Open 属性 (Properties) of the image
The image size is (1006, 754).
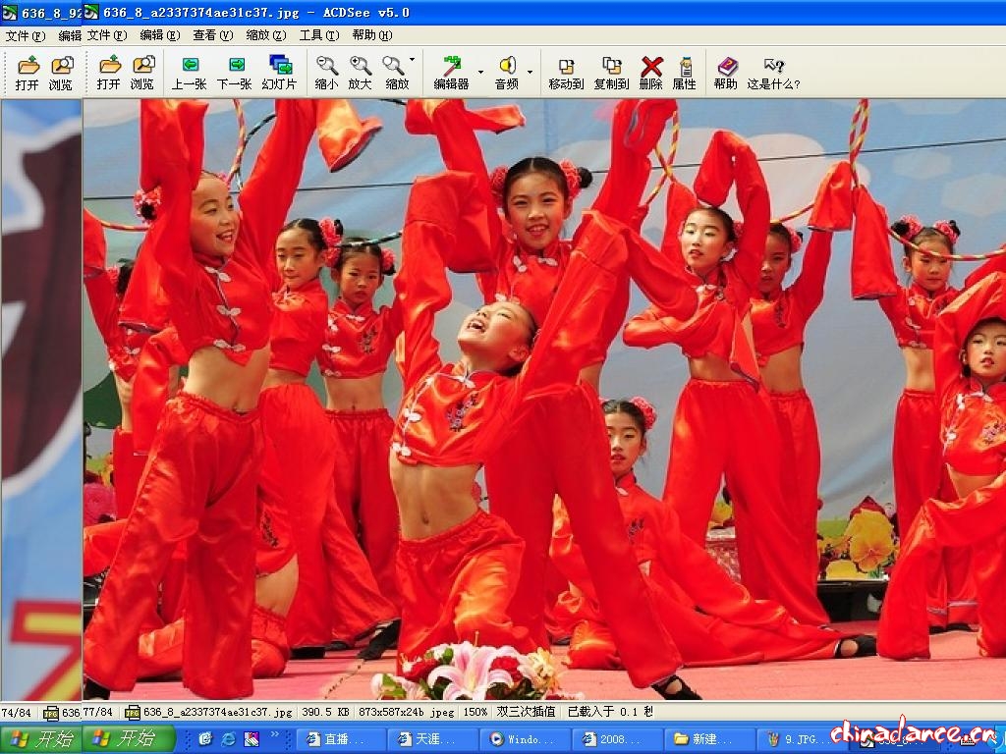point(684,72)
